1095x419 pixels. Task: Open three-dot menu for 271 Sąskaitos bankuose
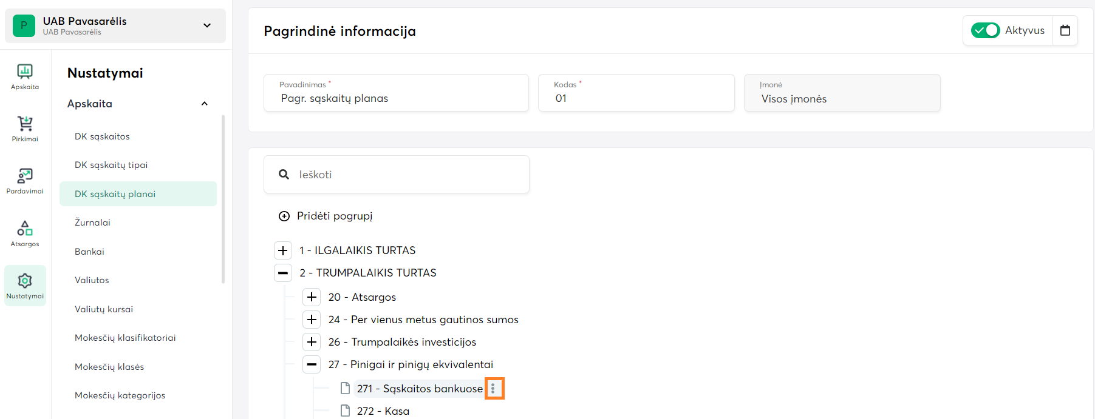tap(493, 389)
